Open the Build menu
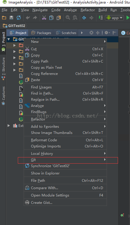 click(x=103, y=10)
